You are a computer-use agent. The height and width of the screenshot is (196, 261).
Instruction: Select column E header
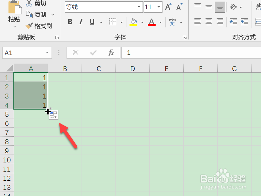[x=167, y=68]
